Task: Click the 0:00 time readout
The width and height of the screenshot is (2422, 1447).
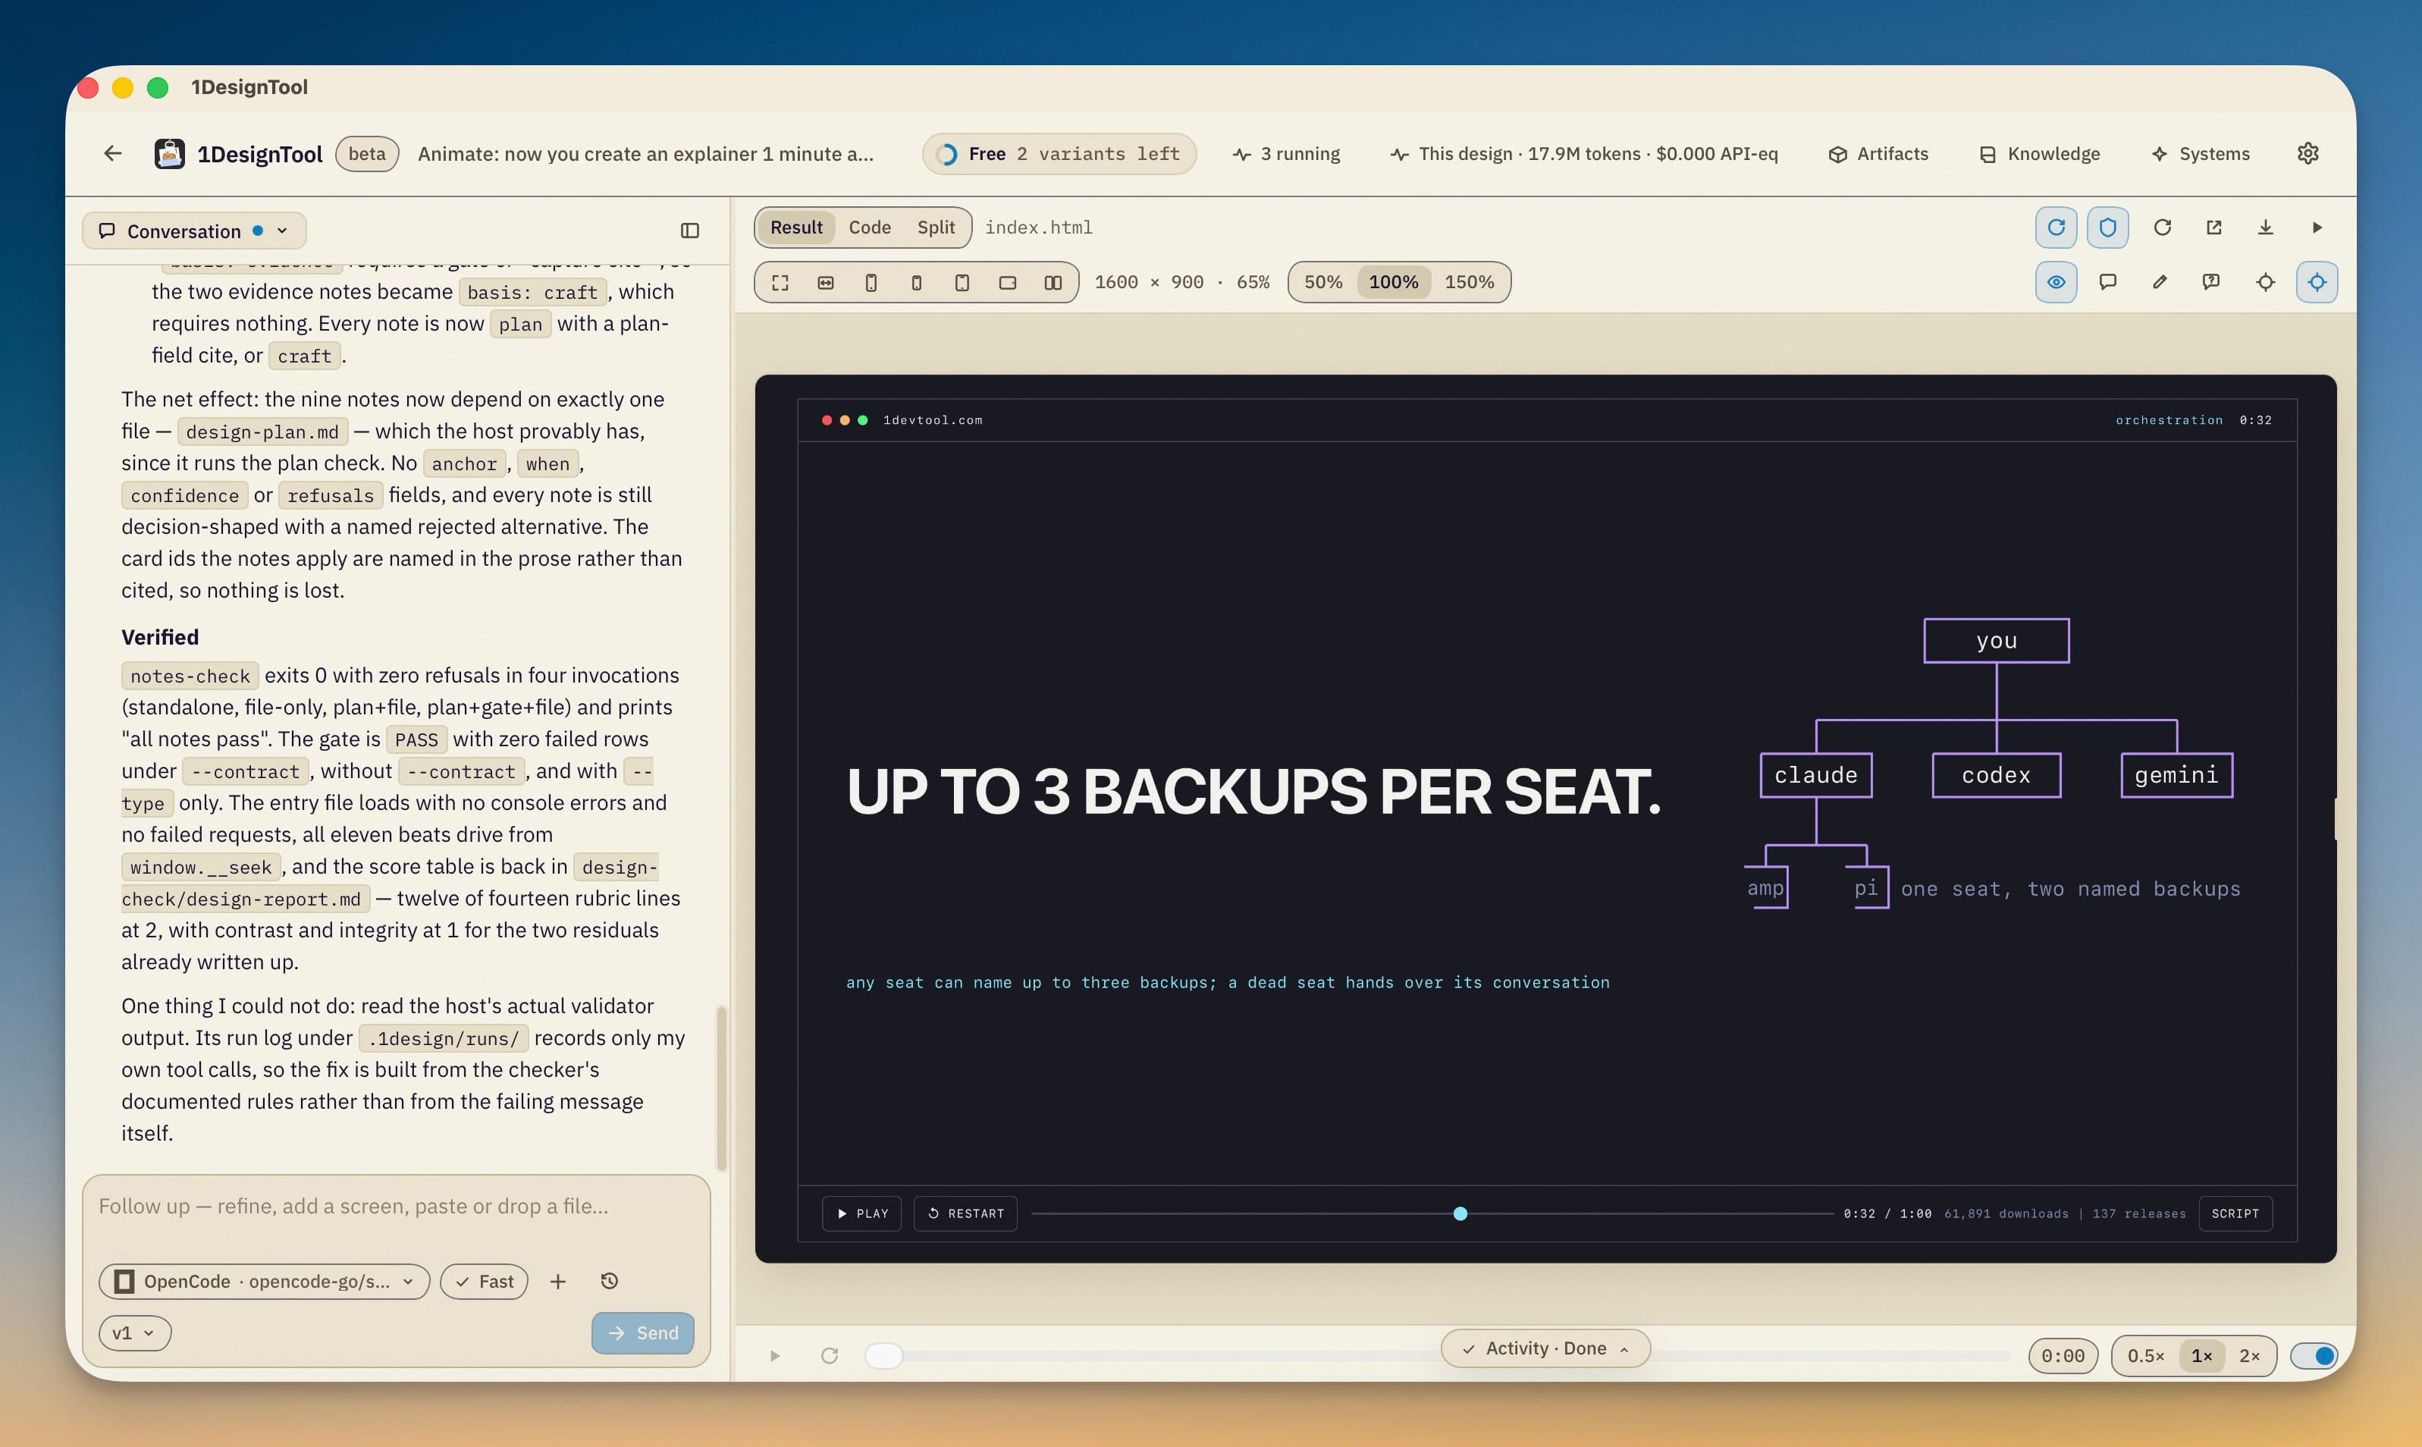Action: click(2063, 1355)
